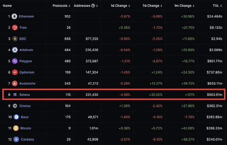The width and height of the screenshot is (227, 145).
Task: Click the Name column header
Action: pos(7,6)
